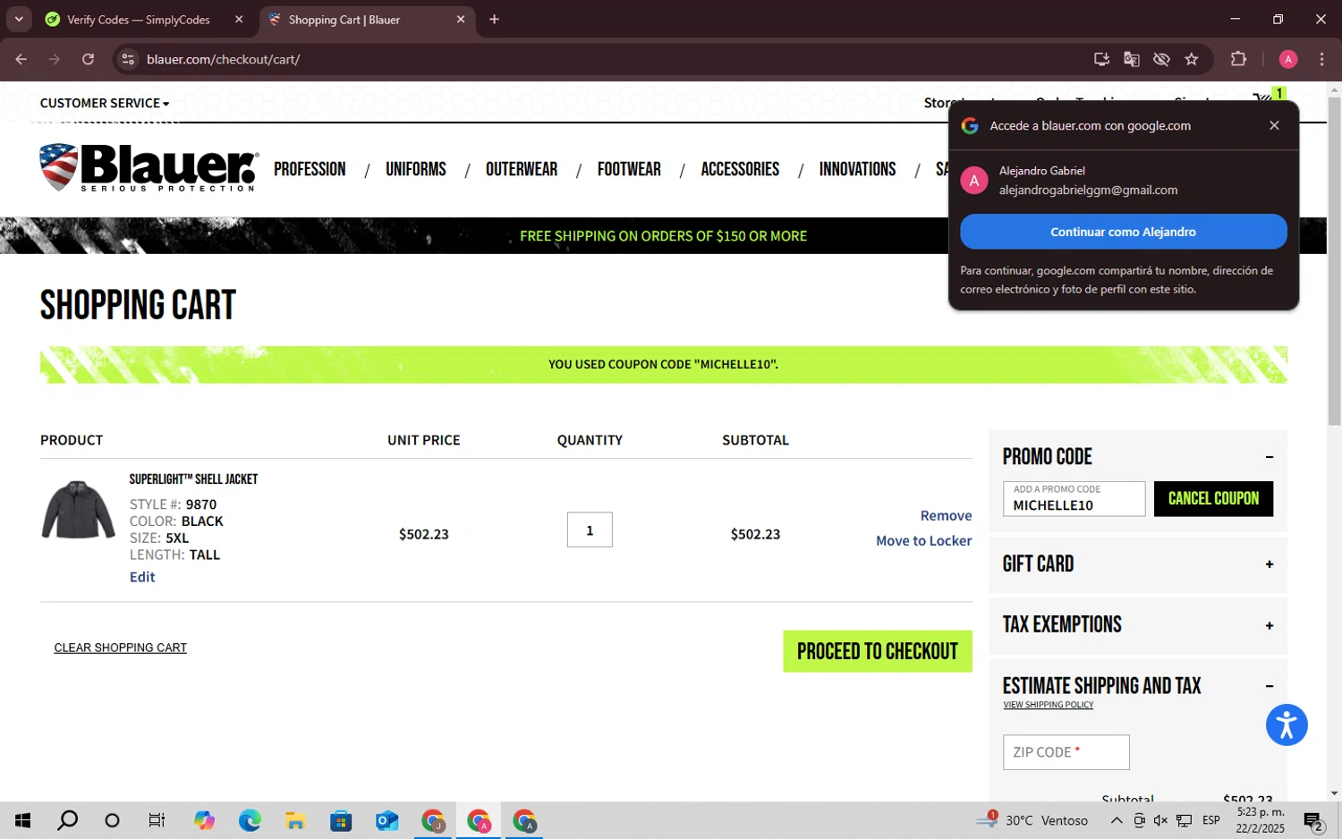The image size is (1342, 839).
Task: Open the tab search chevron
Action: [x=19, y=19]
